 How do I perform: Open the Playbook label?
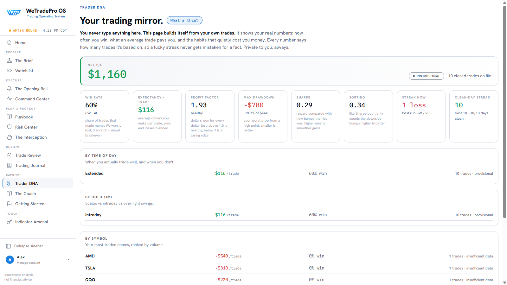click(x=24, y=117)
